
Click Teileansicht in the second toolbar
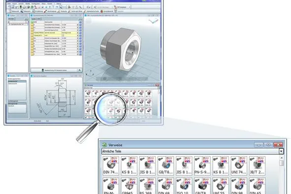coord(26,11)
